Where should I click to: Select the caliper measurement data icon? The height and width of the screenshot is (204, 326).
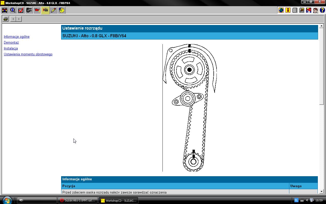coord(29,10)
